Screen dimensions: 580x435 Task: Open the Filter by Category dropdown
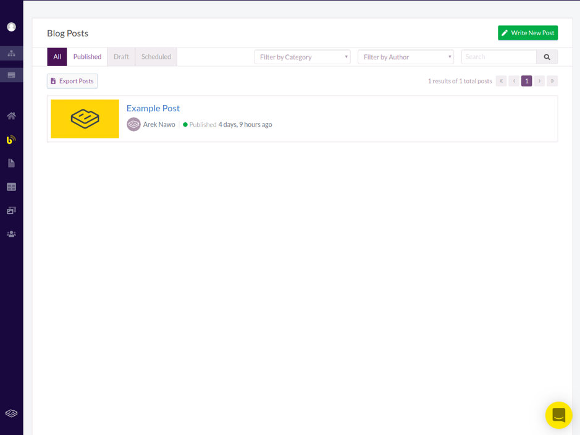point(302,56)
